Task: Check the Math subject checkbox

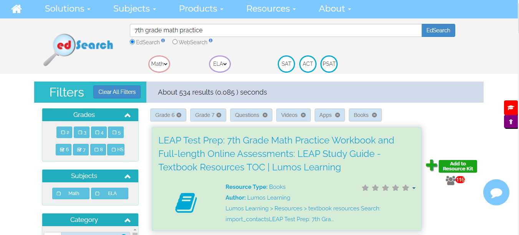Action: (x=59, y=193)
